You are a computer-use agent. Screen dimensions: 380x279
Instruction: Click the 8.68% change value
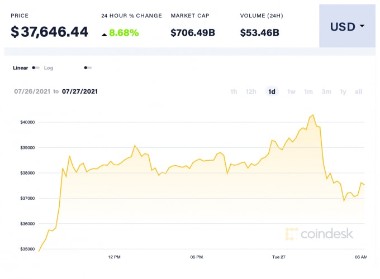pyautogui.click(x=124, y=33)
